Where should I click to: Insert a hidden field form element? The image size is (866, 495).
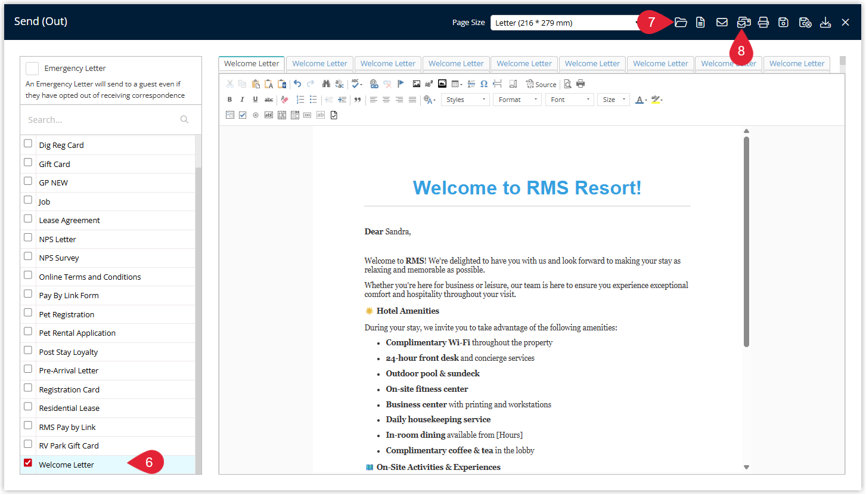click(321, 115)
